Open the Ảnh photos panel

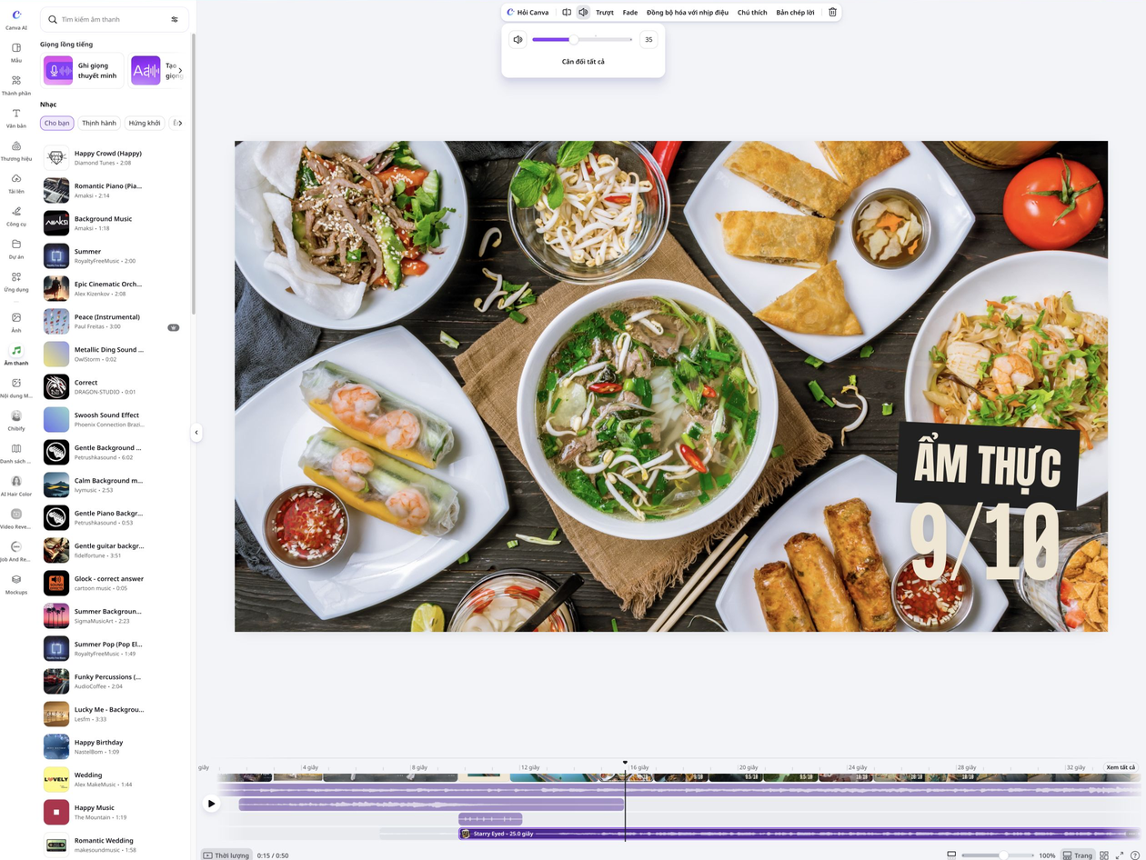point(16,322)
